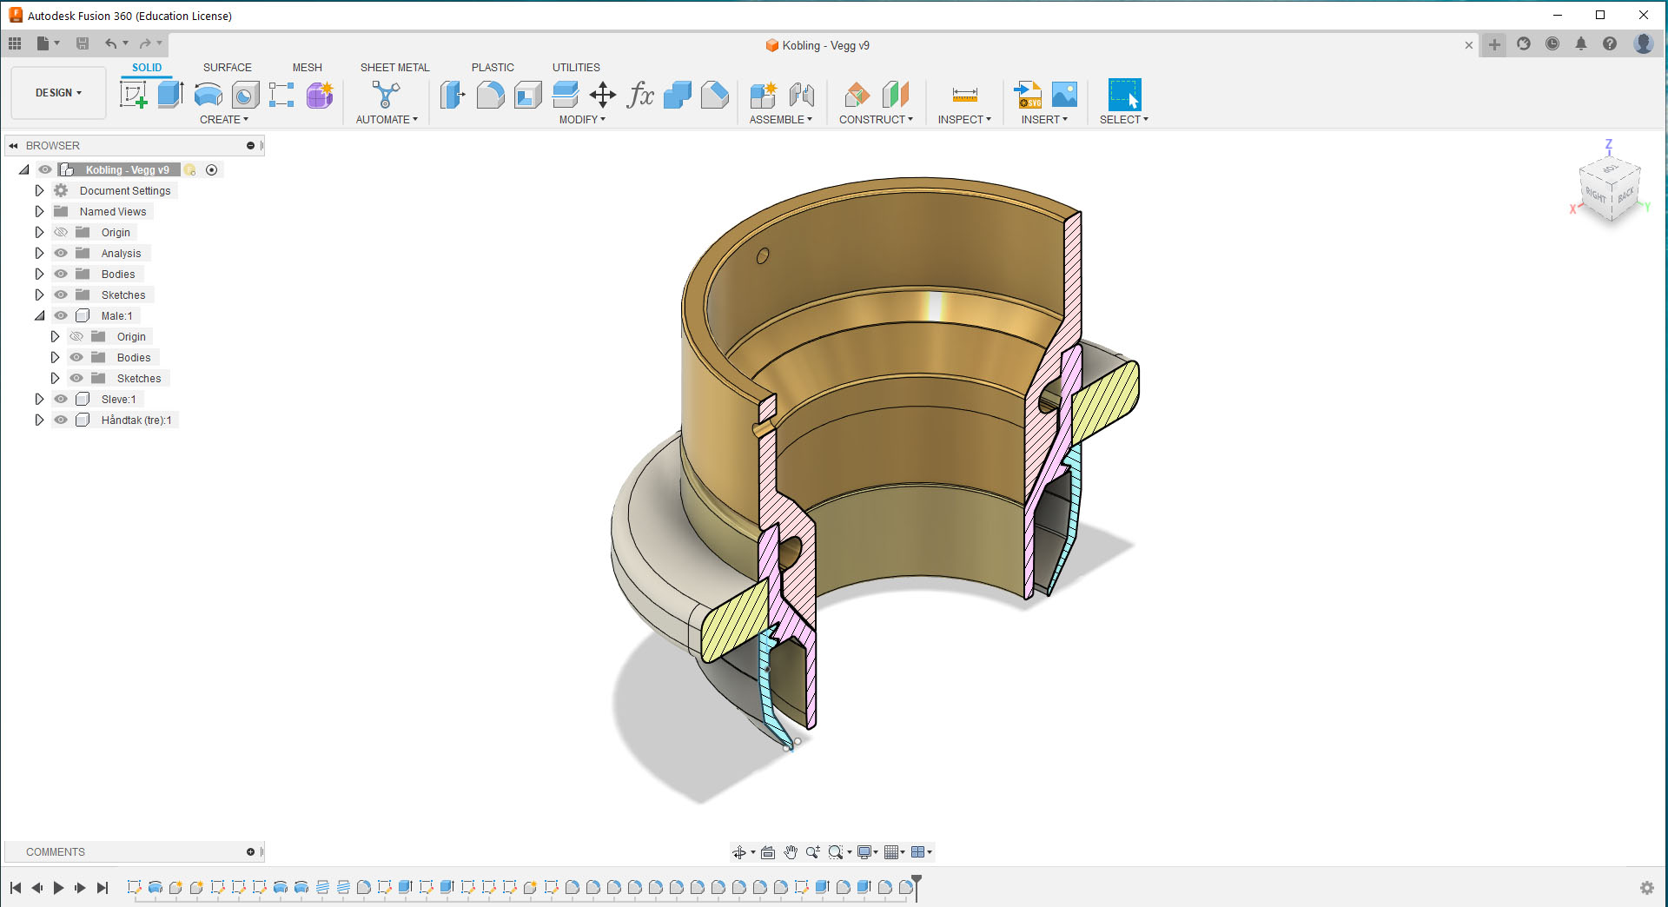Screen dimensions: 1668x907
Task: Hide the Sleve:1 component
Action: 61,399
